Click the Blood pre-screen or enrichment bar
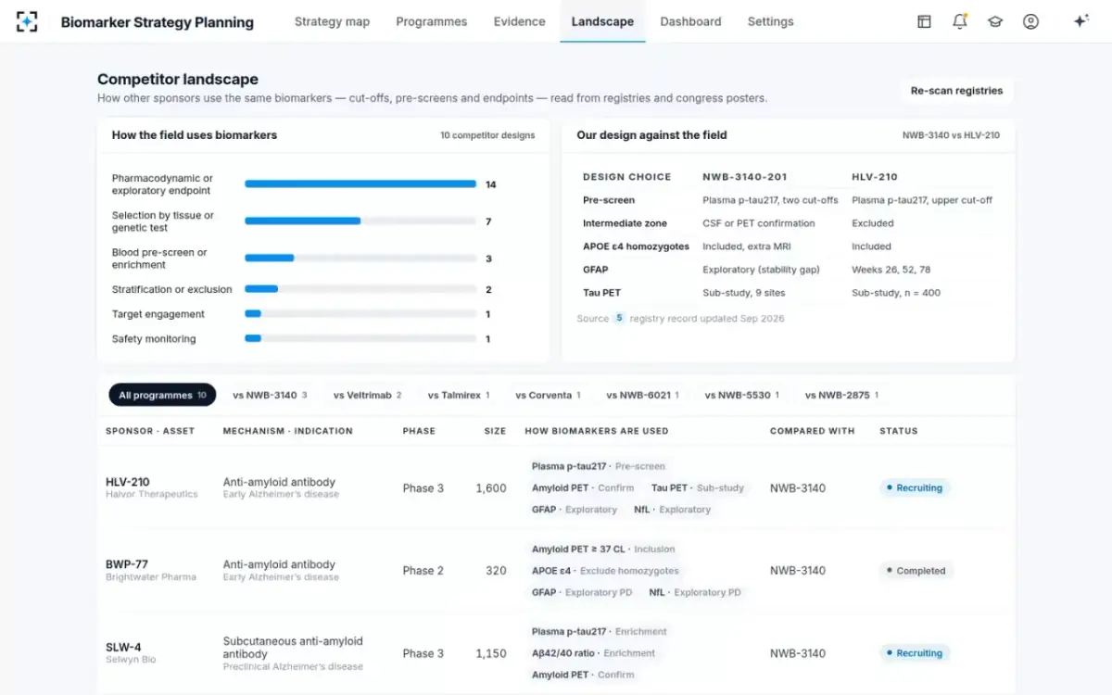The image size is (1112, 695). pos(360,259)
